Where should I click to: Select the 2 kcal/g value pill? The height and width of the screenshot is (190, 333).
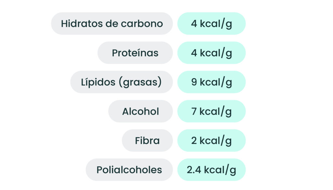pos(211,140)
